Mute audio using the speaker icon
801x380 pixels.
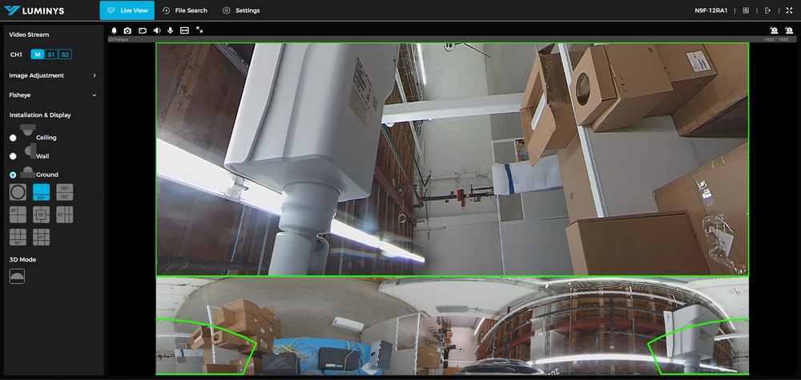pos(156,30)
